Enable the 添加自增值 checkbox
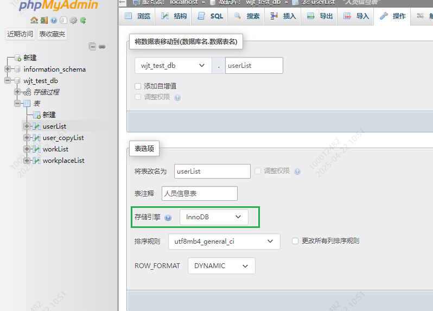The image size is (433, 311). 138,86
